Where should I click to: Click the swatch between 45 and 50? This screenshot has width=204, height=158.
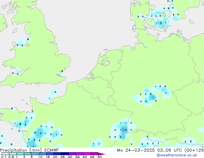[95, 154]
